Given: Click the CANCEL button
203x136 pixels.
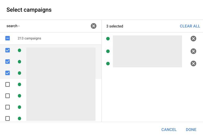Looking at the screenshot, I should [x=169, y=129].
